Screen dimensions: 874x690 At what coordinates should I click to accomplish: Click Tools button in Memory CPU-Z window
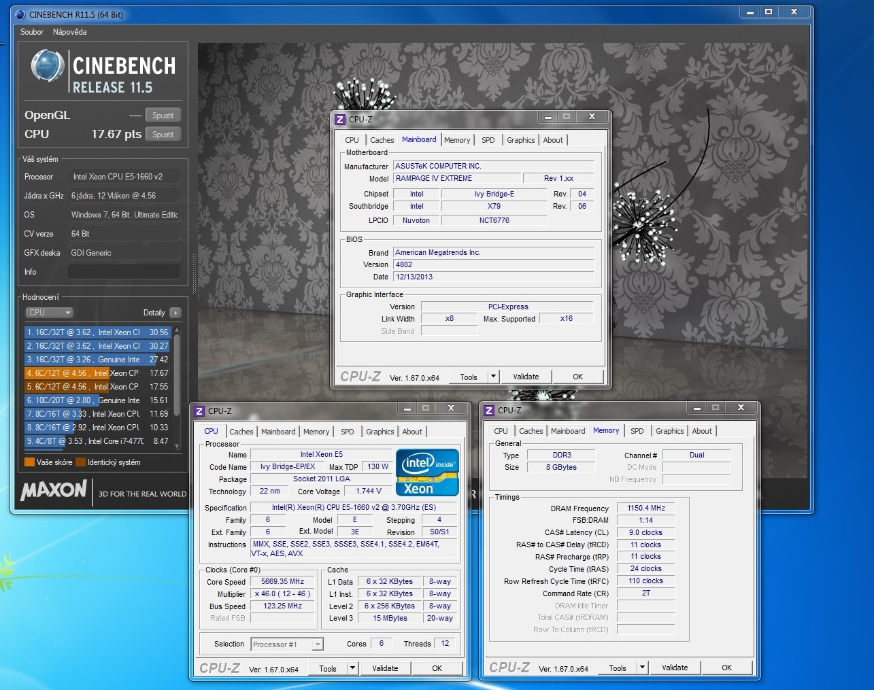[618, 668]
